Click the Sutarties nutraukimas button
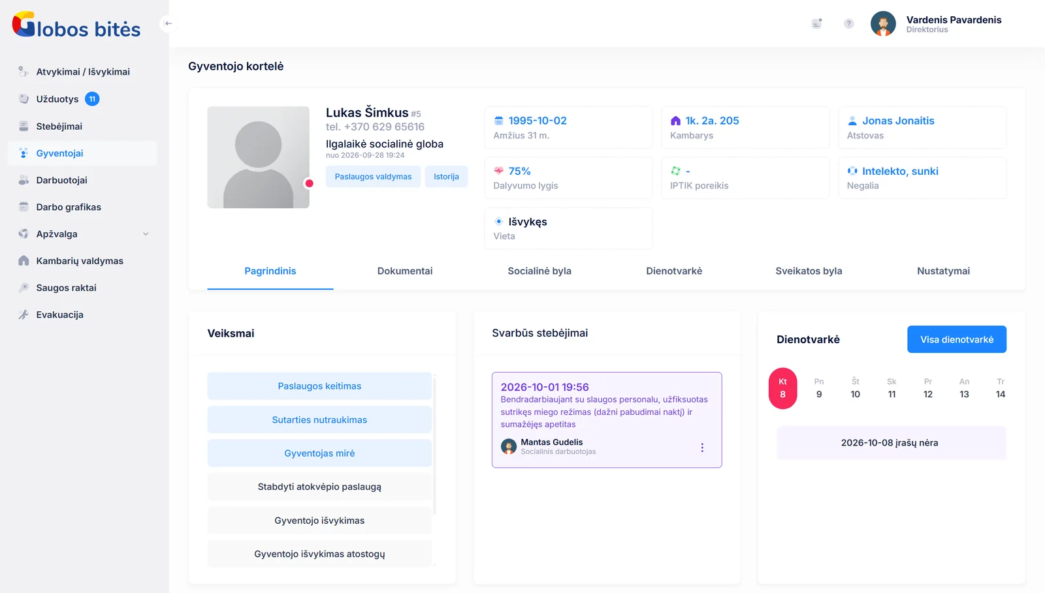 319,420
